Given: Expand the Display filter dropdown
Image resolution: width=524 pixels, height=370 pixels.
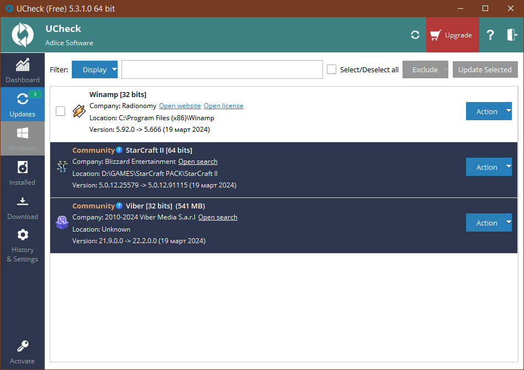Looking at the screenshot, I should [94, 69].
